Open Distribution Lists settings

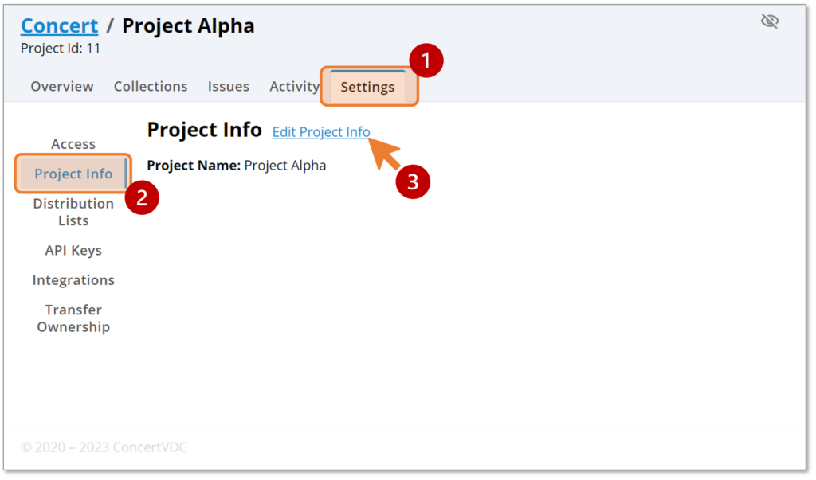pos(73,212)
